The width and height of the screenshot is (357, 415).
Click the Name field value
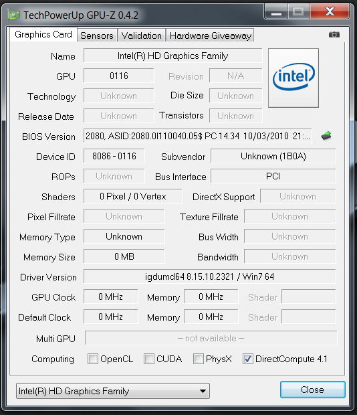pos(173,56)
